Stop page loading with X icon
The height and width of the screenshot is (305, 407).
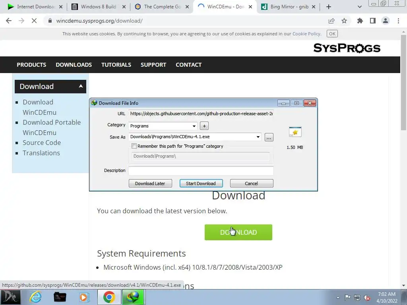click(34, 21)
